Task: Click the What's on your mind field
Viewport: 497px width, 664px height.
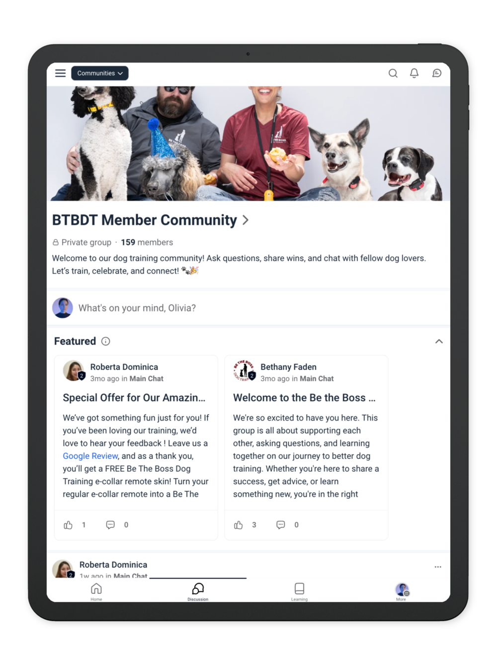Action: pos(248,308)
